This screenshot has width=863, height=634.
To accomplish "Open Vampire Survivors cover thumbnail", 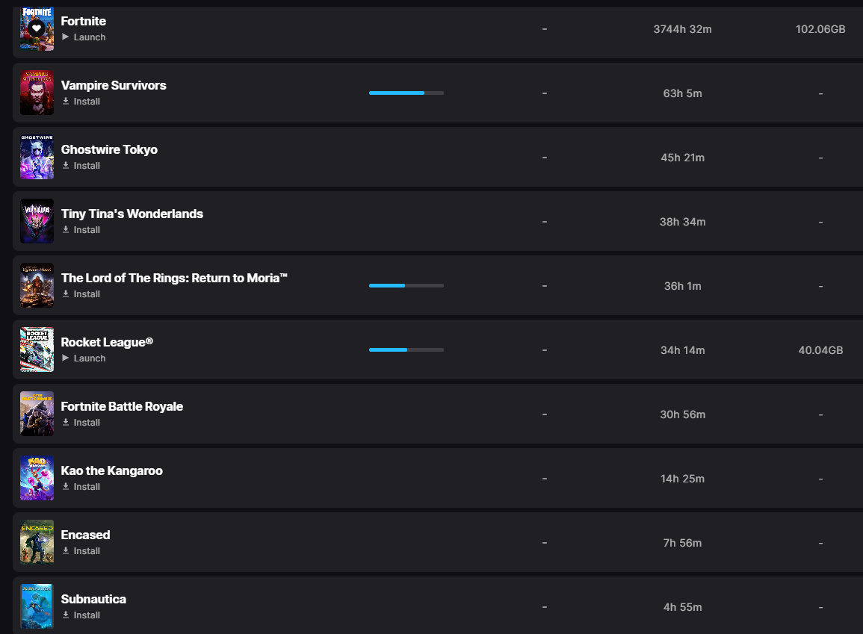I will (x=37, y=93).
